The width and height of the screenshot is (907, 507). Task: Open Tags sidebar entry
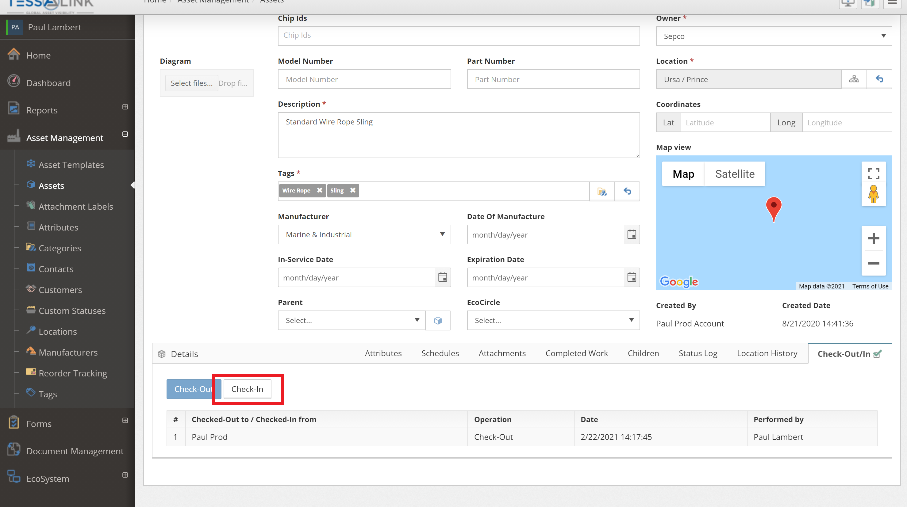pyautogui.click(x=48, y=394)
